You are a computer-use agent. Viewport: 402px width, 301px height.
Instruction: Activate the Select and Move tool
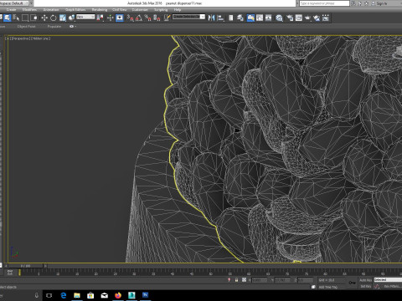pyautogui.click(x=44, y=18)
